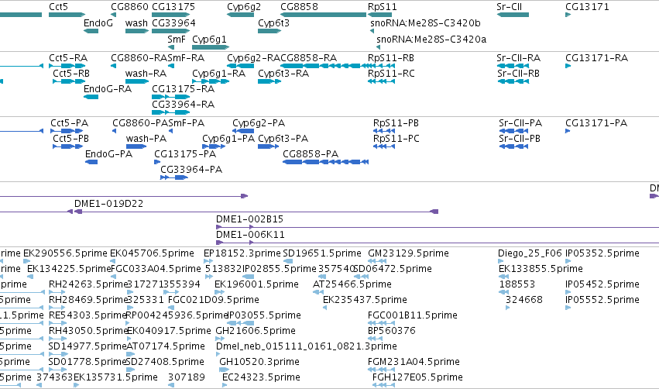Image resolution: width=659 pixels, height=389 pixels.
Task: Select the 324668 feature
Action: pyautogui.click(x=508, y=308)
